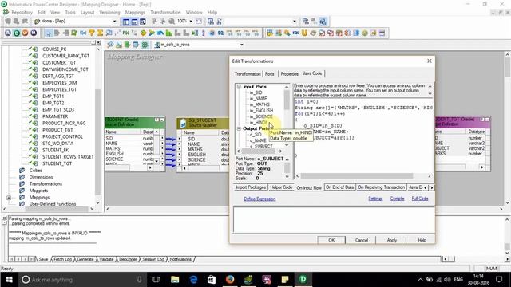Viewport: 511px width, 287px height.
Task: Open the Repository menu
Action: [22, 12]
